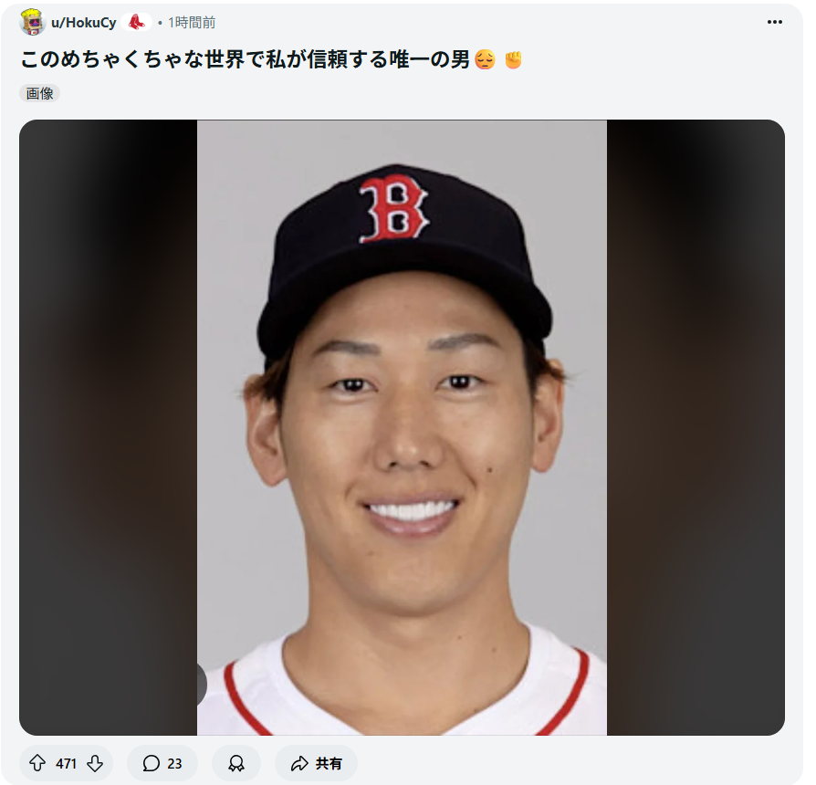Screen dimensions: 816x785
Task: Open the baseball cap portrait image
Action: pos(402,427)
